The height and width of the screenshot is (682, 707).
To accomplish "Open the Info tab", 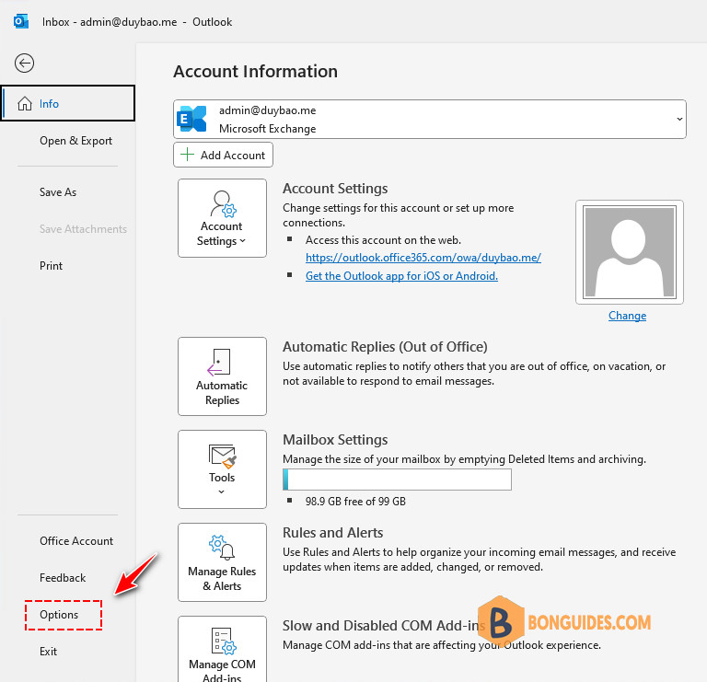I will 68,103.
